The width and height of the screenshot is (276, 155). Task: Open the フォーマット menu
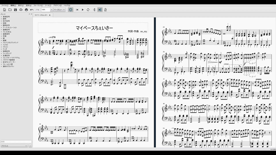point(38,5)
